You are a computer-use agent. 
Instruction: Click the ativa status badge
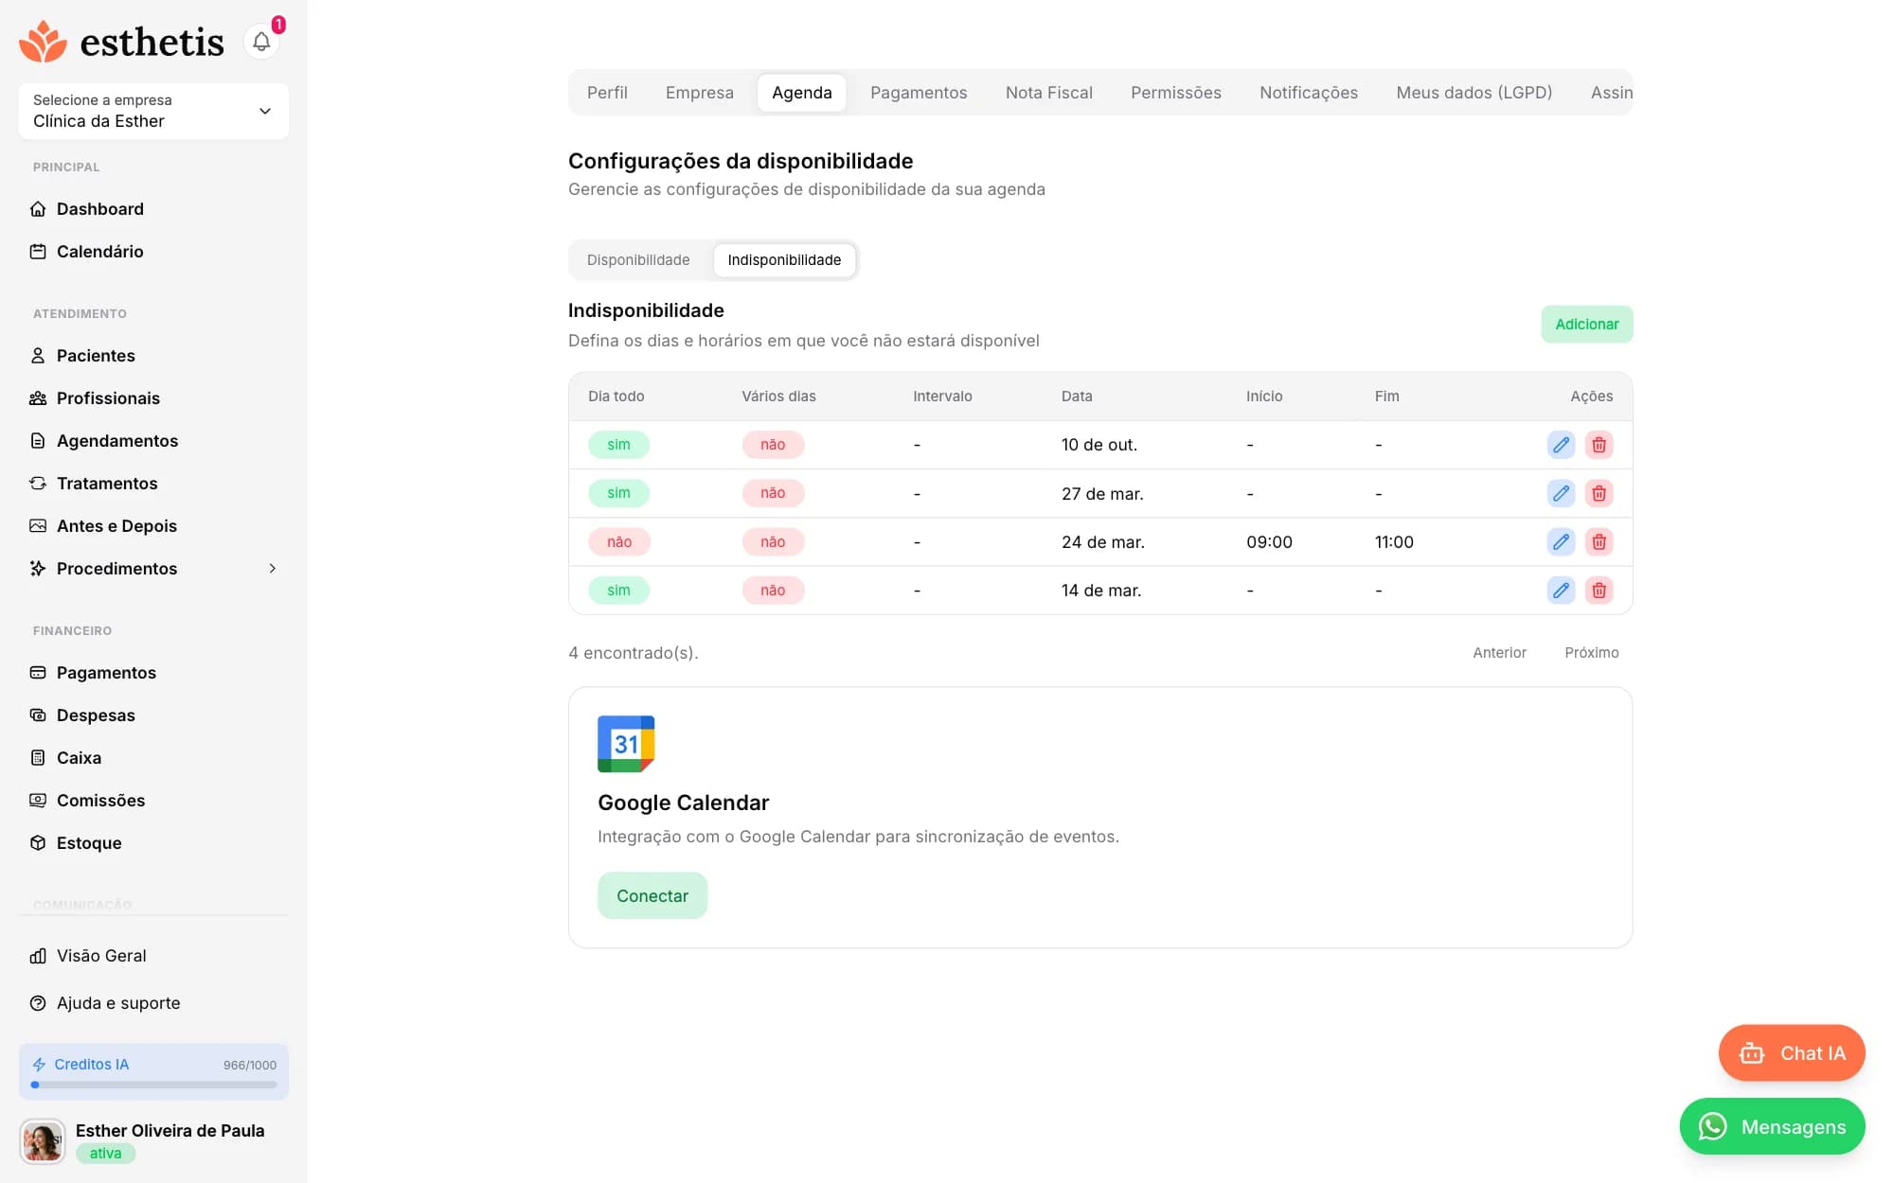[105, 1154]
